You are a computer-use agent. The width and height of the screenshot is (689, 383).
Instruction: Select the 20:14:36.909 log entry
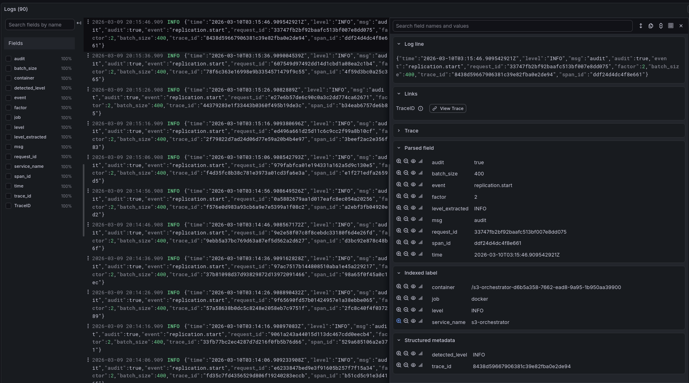tap(240, 270)
